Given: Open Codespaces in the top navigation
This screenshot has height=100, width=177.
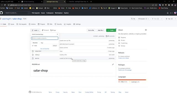Looking at the screenshot, I should click(x=50, y=13).
